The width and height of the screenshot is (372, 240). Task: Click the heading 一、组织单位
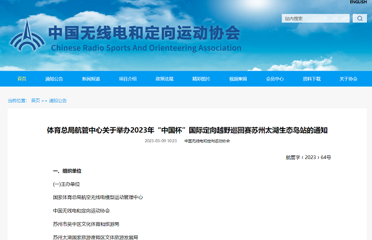click(x=67, y=171)
